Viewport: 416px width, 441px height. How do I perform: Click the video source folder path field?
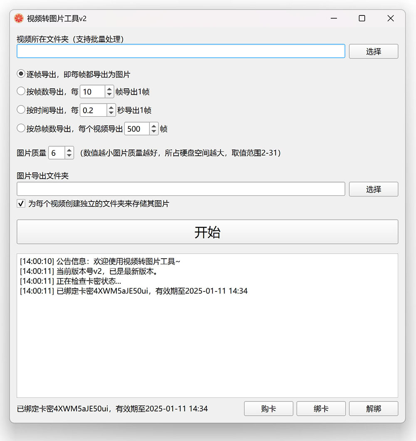click(x=181, y=51)
